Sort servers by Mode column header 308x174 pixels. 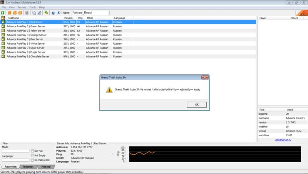[x=90, y=18]
